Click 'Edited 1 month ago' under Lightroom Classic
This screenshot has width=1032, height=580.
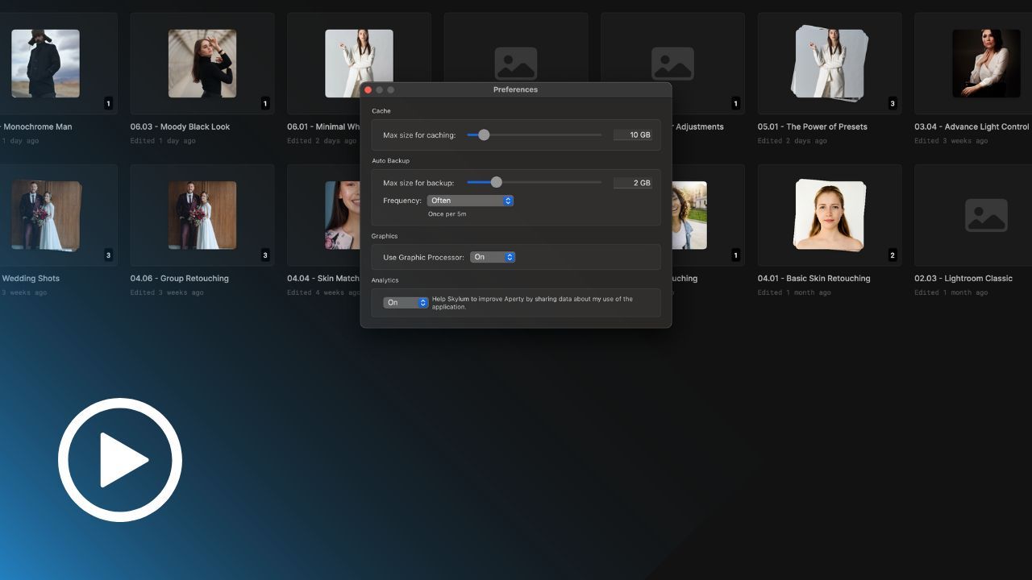pyautogui.click(x=951, y=292)
